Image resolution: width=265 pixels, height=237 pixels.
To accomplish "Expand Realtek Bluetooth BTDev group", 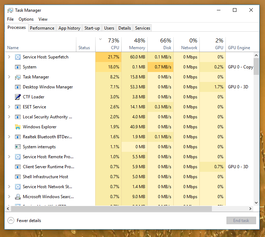I will click(x=9, y=136).
